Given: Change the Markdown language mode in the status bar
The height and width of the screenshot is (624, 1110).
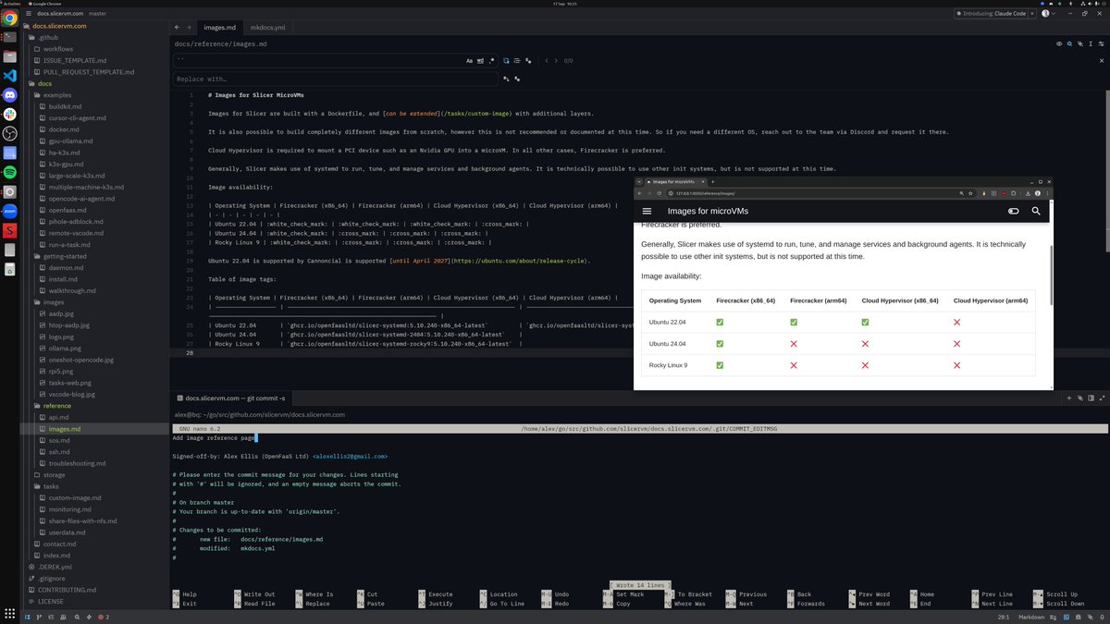Looking at the screenshot, I should tap(1031, 617).
